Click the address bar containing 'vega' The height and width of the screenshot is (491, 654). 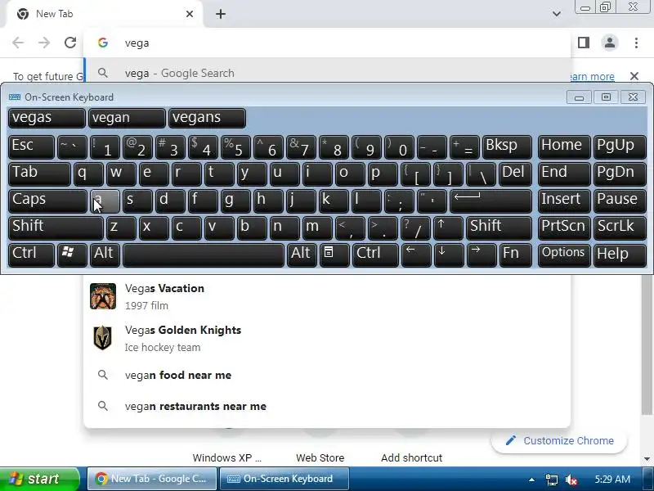click(327, 43)
